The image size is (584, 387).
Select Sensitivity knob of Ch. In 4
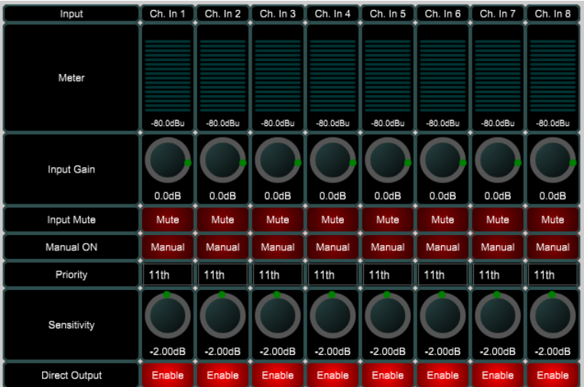tap(333, 315)
